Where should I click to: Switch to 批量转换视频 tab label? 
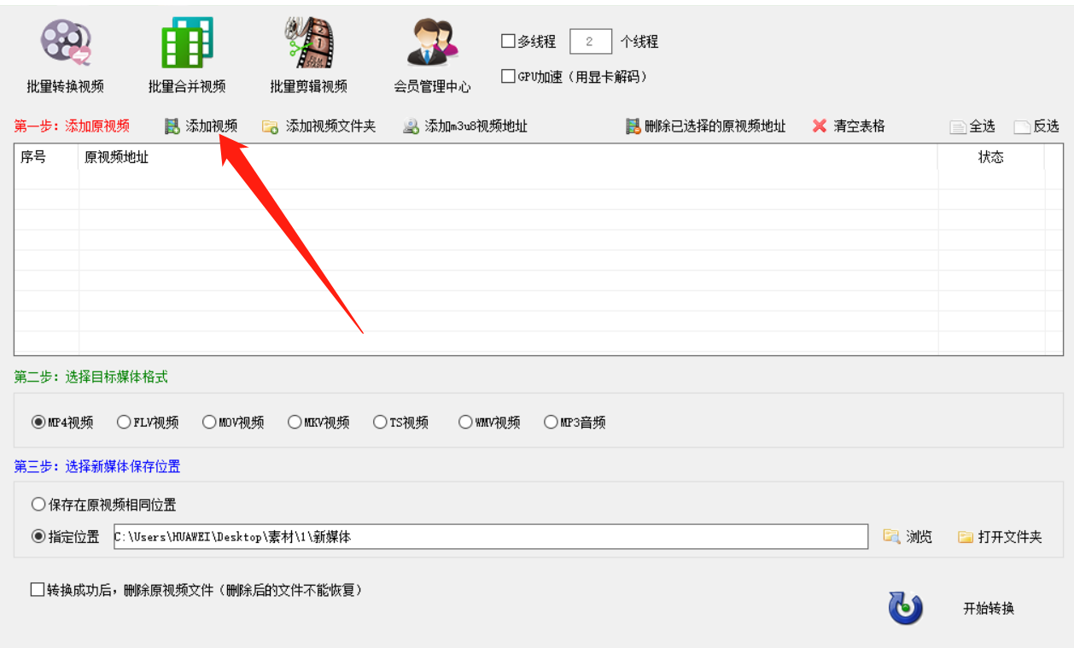tap(66, 86)
